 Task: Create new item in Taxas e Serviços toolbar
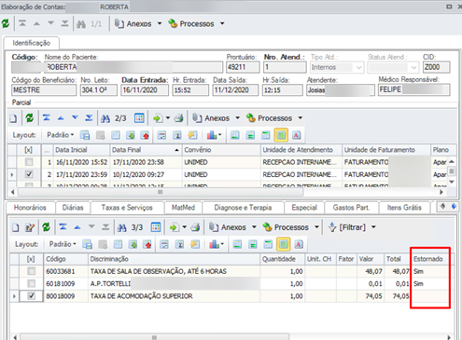tap(16, 227)
